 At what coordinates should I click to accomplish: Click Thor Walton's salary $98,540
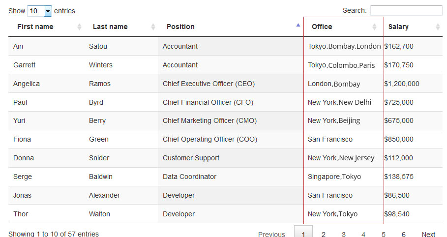pyautogui.click(x=397, y=214)
